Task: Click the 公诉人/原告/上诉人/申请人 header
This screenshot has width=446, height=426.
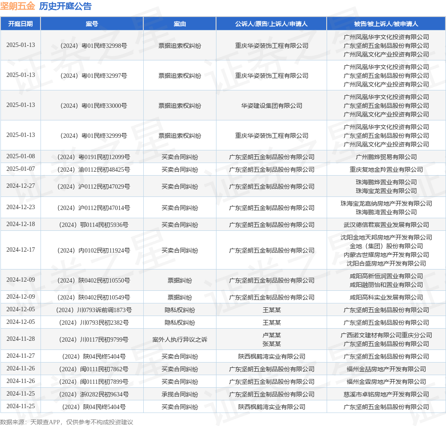Action: pos(271,24)
